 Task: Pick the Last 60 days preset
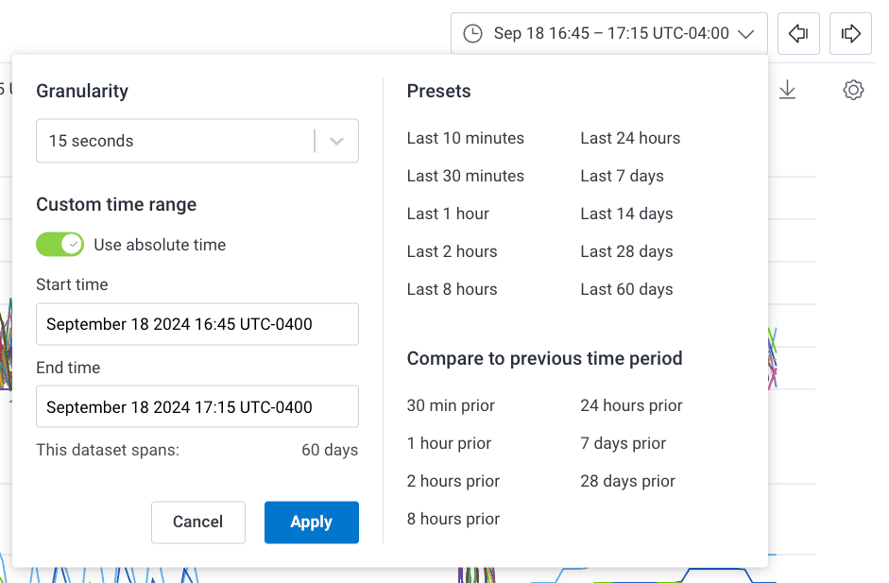(x=626, y=289)
